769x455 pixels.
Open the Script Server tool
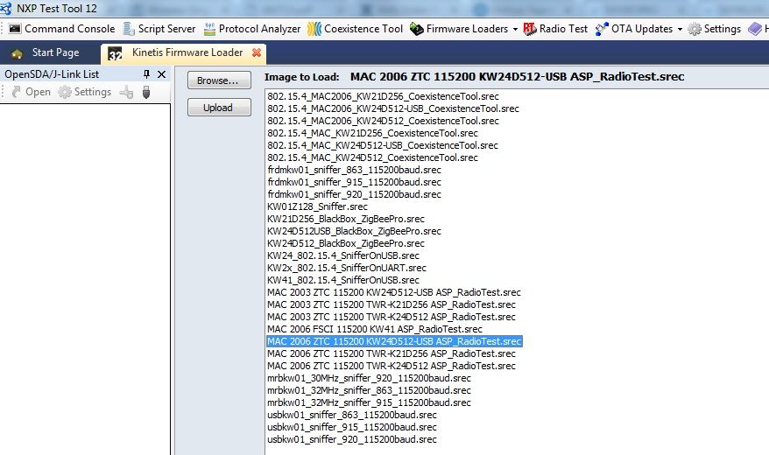click(159, 29)
